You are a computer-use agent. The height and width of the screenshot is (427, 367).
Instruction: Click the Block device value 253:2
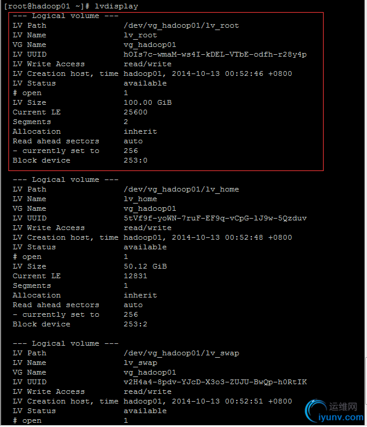tap(135, 324)
